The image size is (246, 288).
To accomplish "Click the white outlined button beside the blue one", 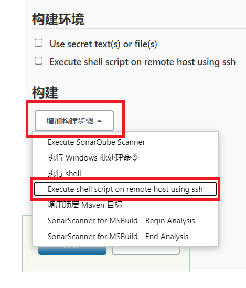I will 146,251.
